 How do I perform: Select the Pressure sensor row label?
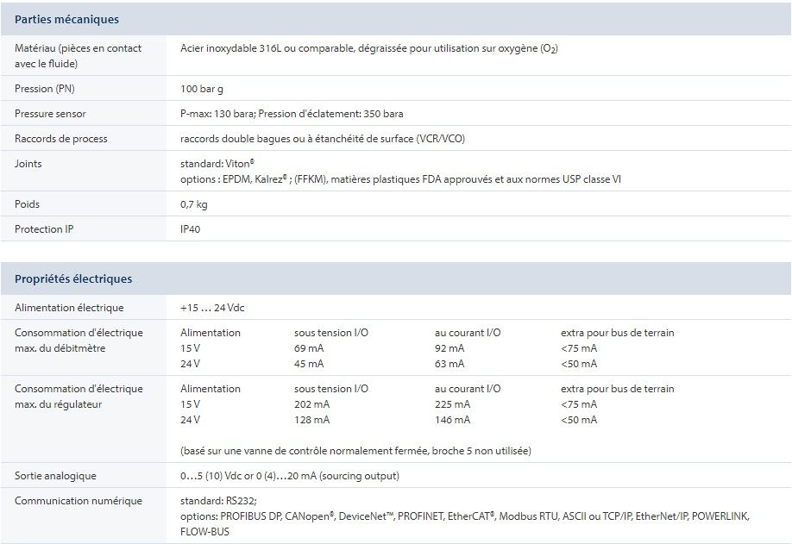pyautogui.click(x=50, y=114)
